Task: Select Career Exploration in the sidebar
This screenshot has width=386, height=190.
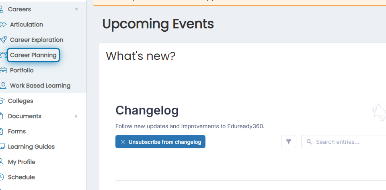Action: (37, 40)
